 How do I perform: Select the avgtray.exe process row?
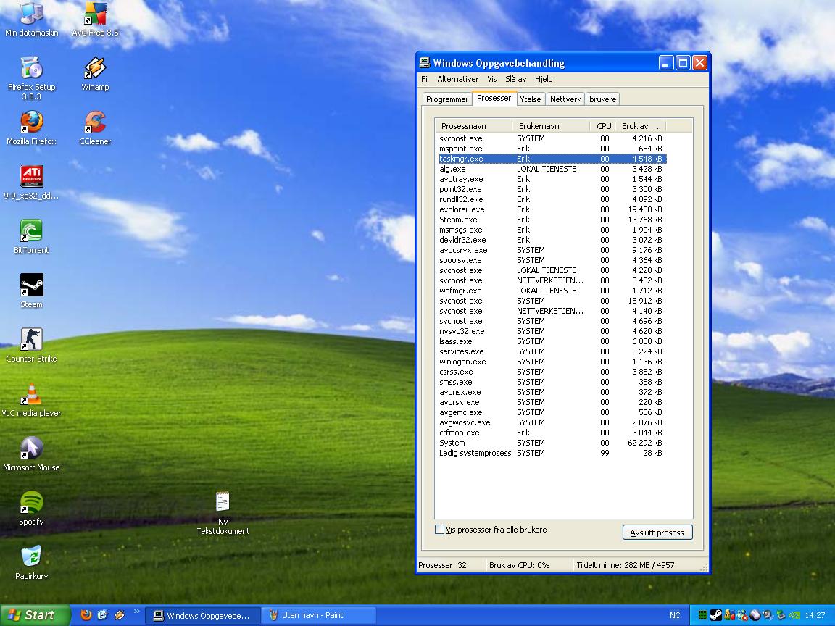552,179
